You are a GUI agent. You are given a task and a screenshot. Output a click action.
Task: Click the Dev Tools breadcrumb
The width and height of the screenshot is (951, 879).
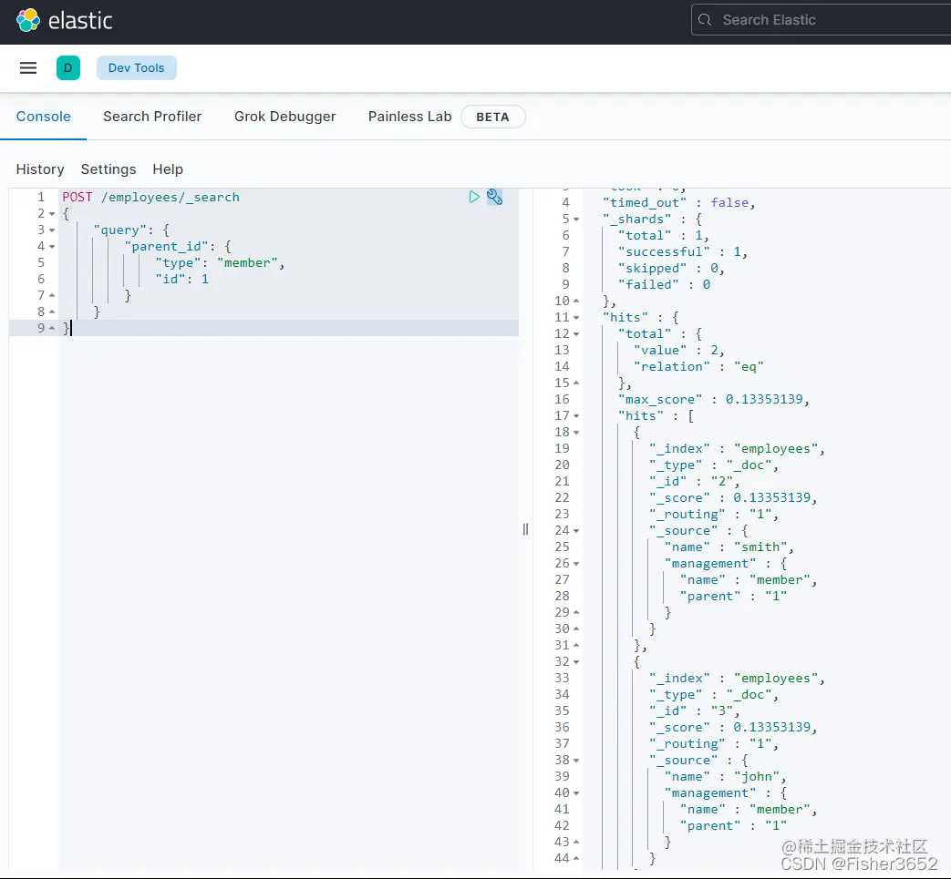[137, 67]
